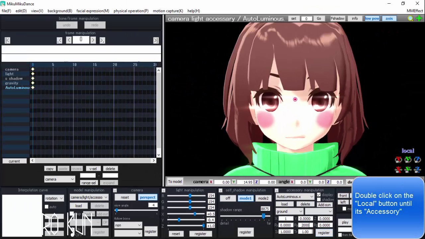
Task: Click the camera reset button
Action: pyautogui.click(x=125, y=197)
